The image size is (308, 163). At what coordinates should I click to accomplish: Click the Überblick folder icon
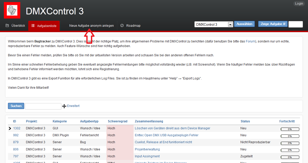(7, 26)
